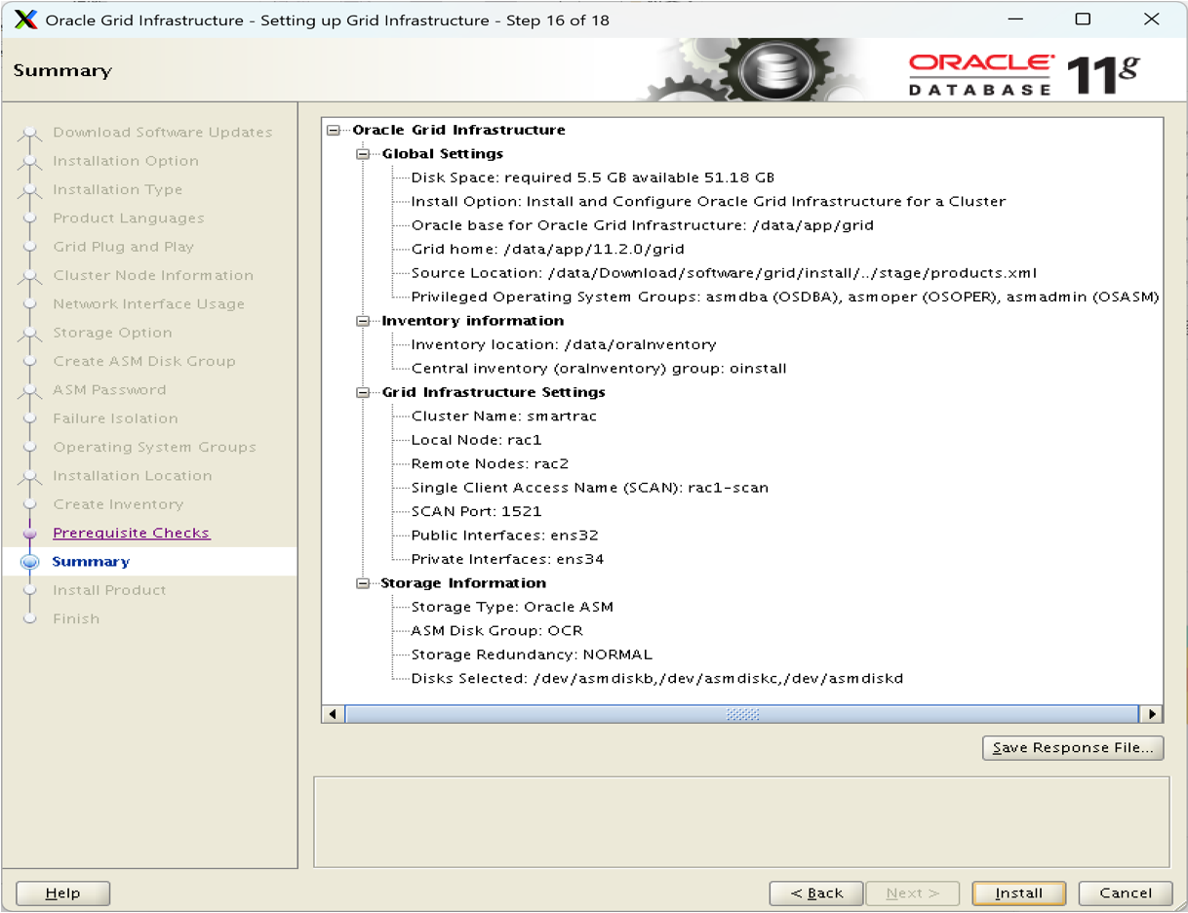This screenshot has width=1188, height=913.
Task: Click the Prerequisite Checks step bullet icon
Action: (x=30, y=534)
